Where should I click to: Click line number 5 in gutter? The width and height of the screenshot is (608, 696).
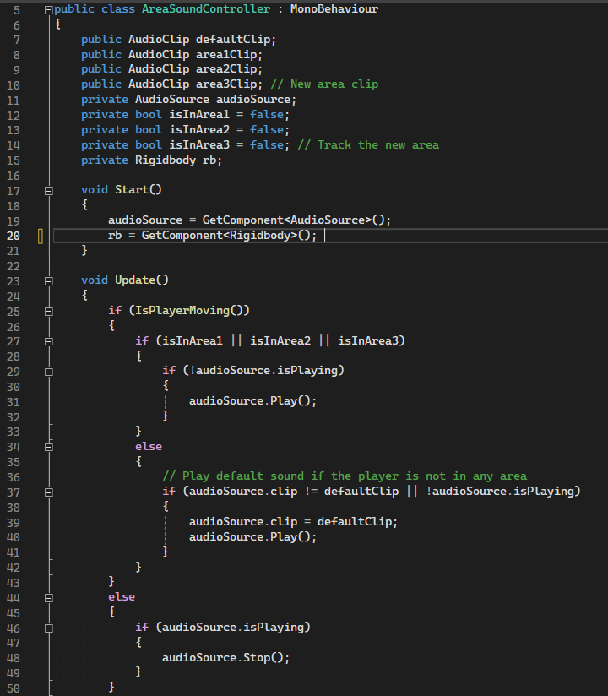click(x=17, y=10)
